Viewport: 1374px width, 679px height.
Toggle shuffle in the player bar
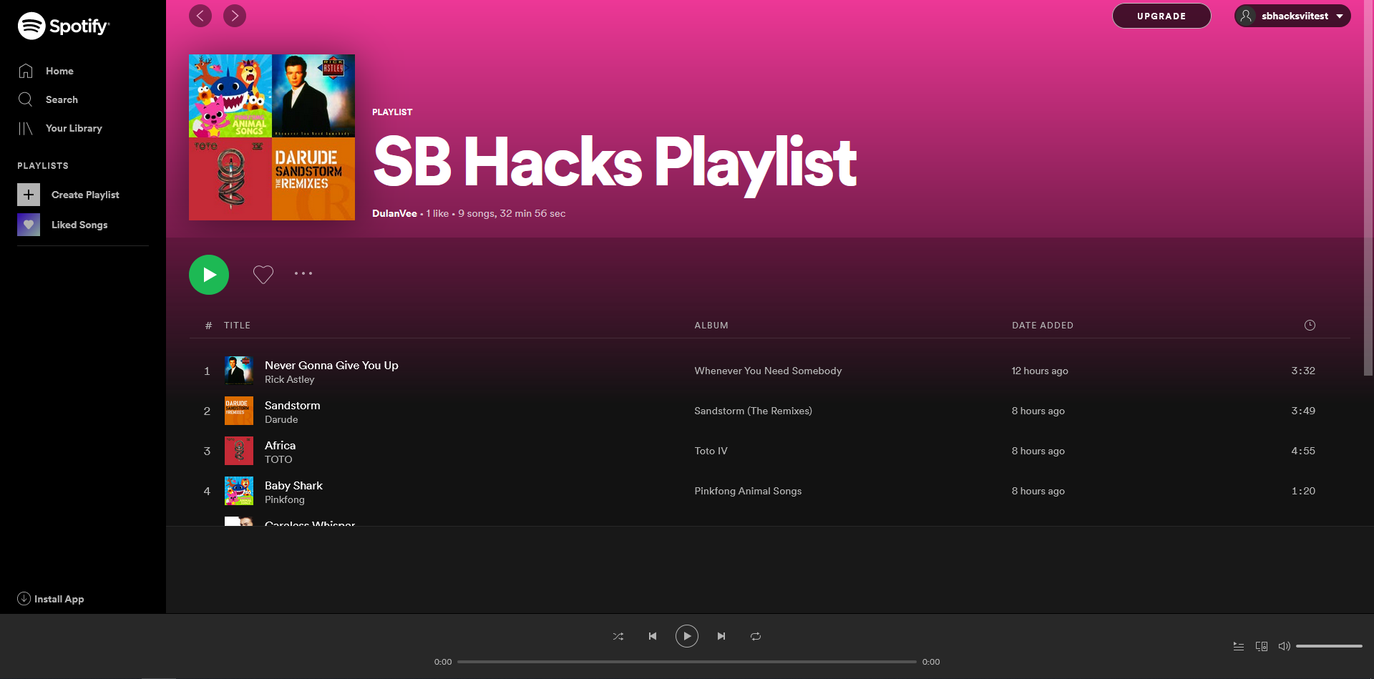(x=618, y=636)
